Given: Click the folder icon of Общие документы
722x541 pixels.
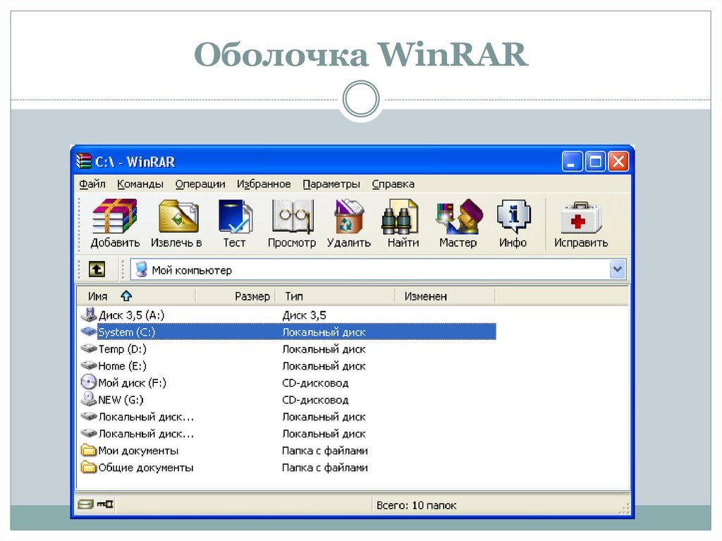Looking at the screenshot, I should [x=88, y=467].
